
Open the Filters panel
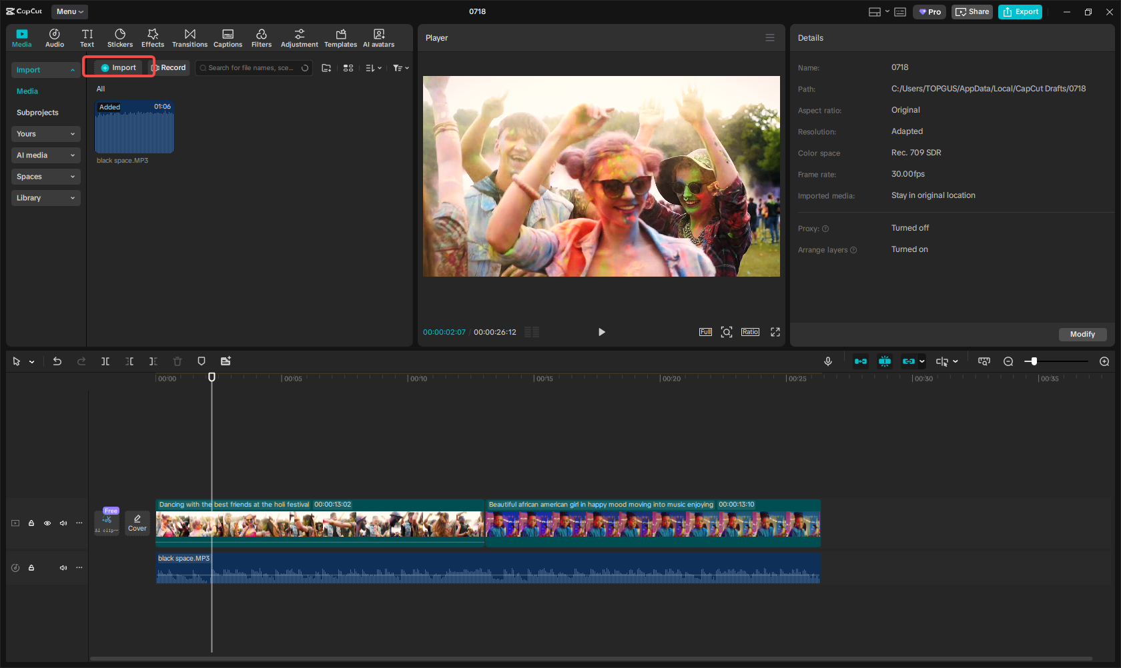point(262,37)
